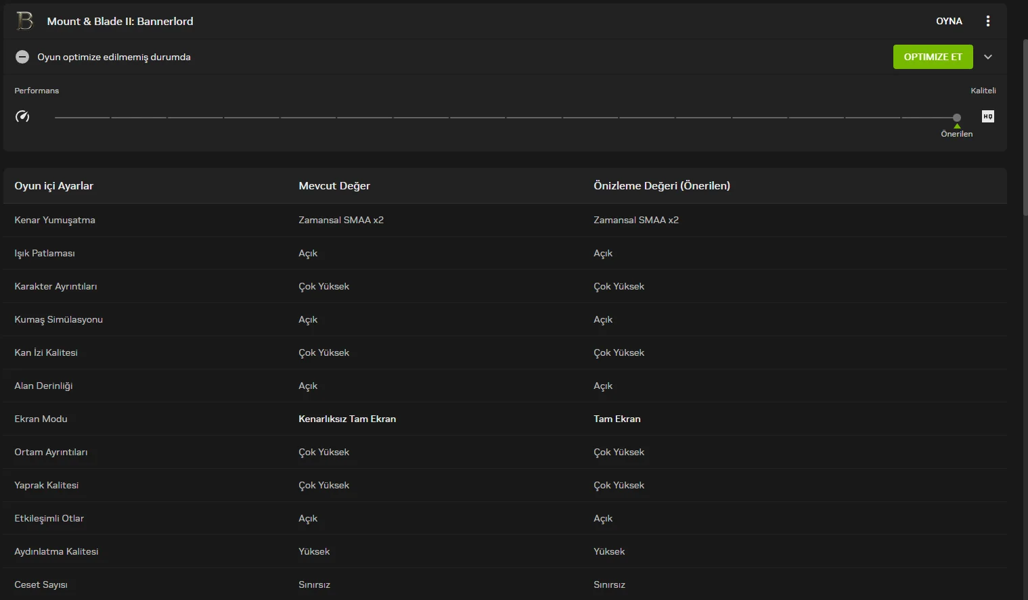Click OYNA to launch the game

[x=949, y=21]
